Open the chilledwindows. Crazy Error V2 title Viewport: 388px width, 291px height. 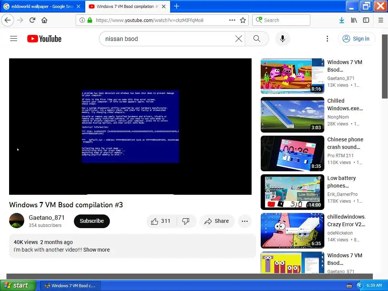[x=346, y=220]
